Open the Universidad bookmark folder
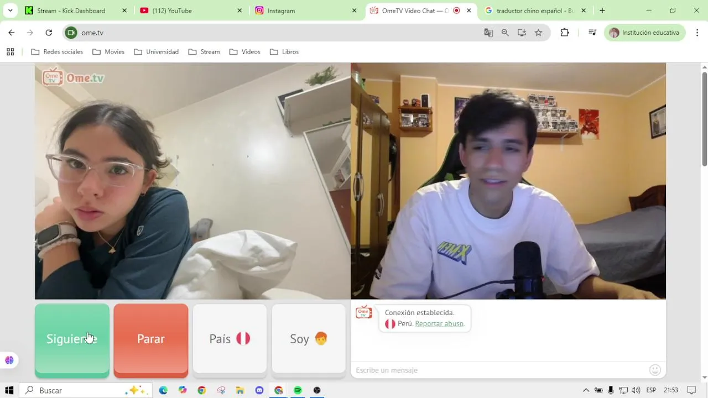This screenshot has width=708, height=398. [156, 52]
